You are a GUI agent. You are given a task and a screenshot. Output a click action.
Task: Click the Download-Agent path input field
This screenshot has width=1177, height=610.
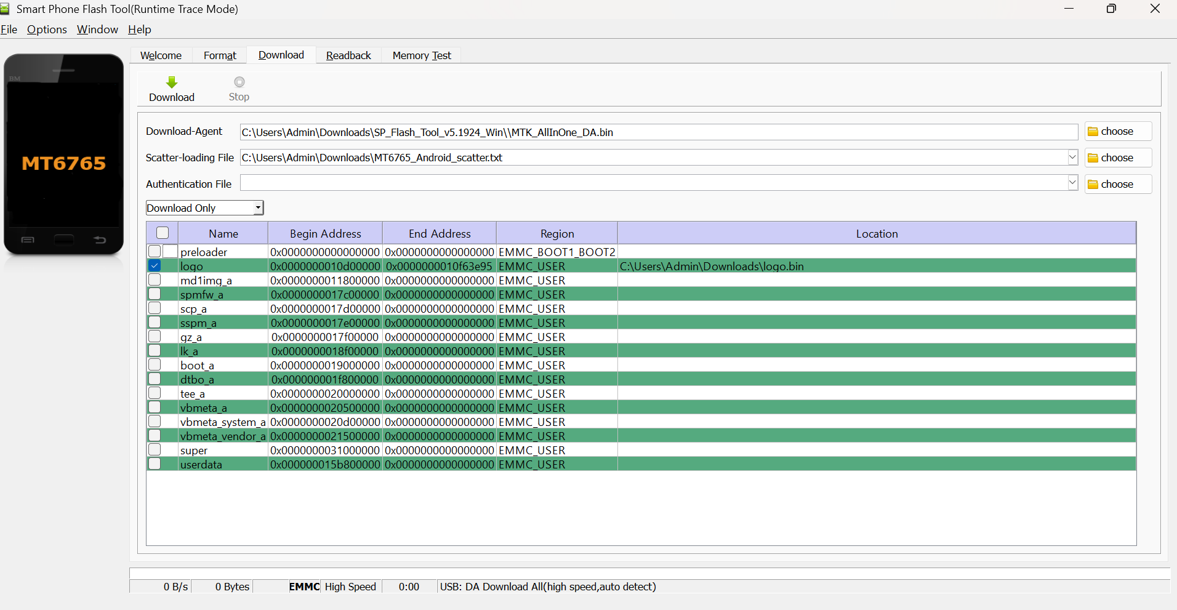[x=659, y=132]
